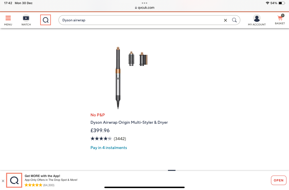Screen dimensions: 289x190
Task: Open the shopping basket icon
Action: pos(280,18)
